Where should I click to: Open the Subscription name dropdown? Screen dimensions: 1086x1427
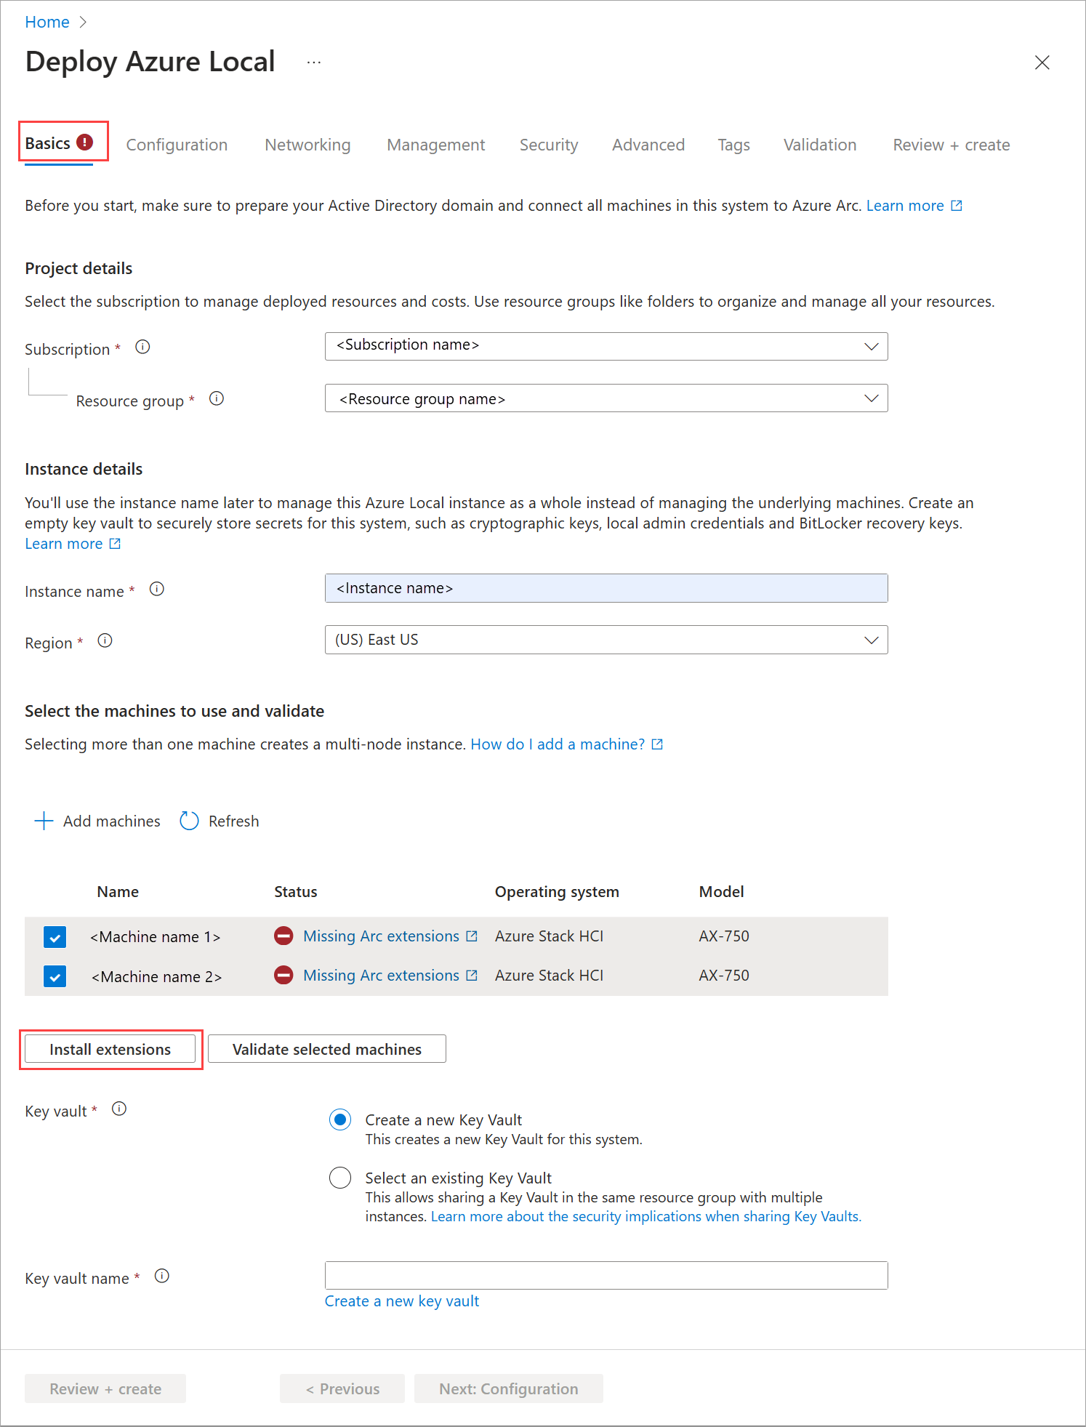click(x=606, y=347)
